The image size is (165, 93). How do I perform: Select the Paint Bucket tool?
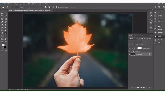2,30
